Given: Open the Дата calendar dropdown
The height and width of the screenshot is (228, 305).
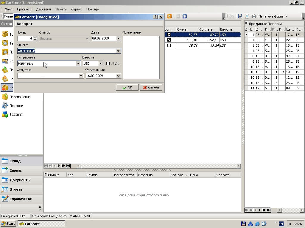Looking at the screenshot, I should pos(118,38).
